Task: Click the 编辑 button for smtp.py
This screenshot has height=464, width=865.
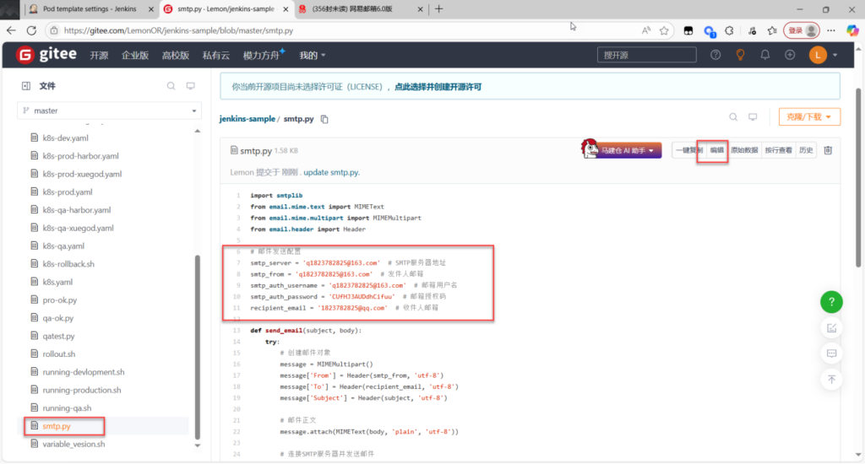Action: point(716,150)
